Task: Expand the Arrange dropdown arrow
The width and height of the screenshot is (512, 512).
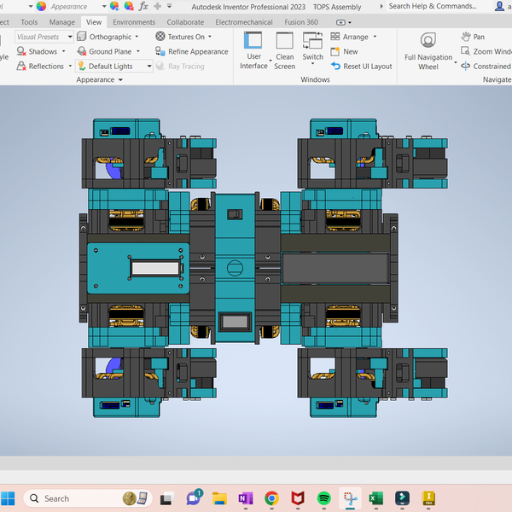Action: click(375, 37)
